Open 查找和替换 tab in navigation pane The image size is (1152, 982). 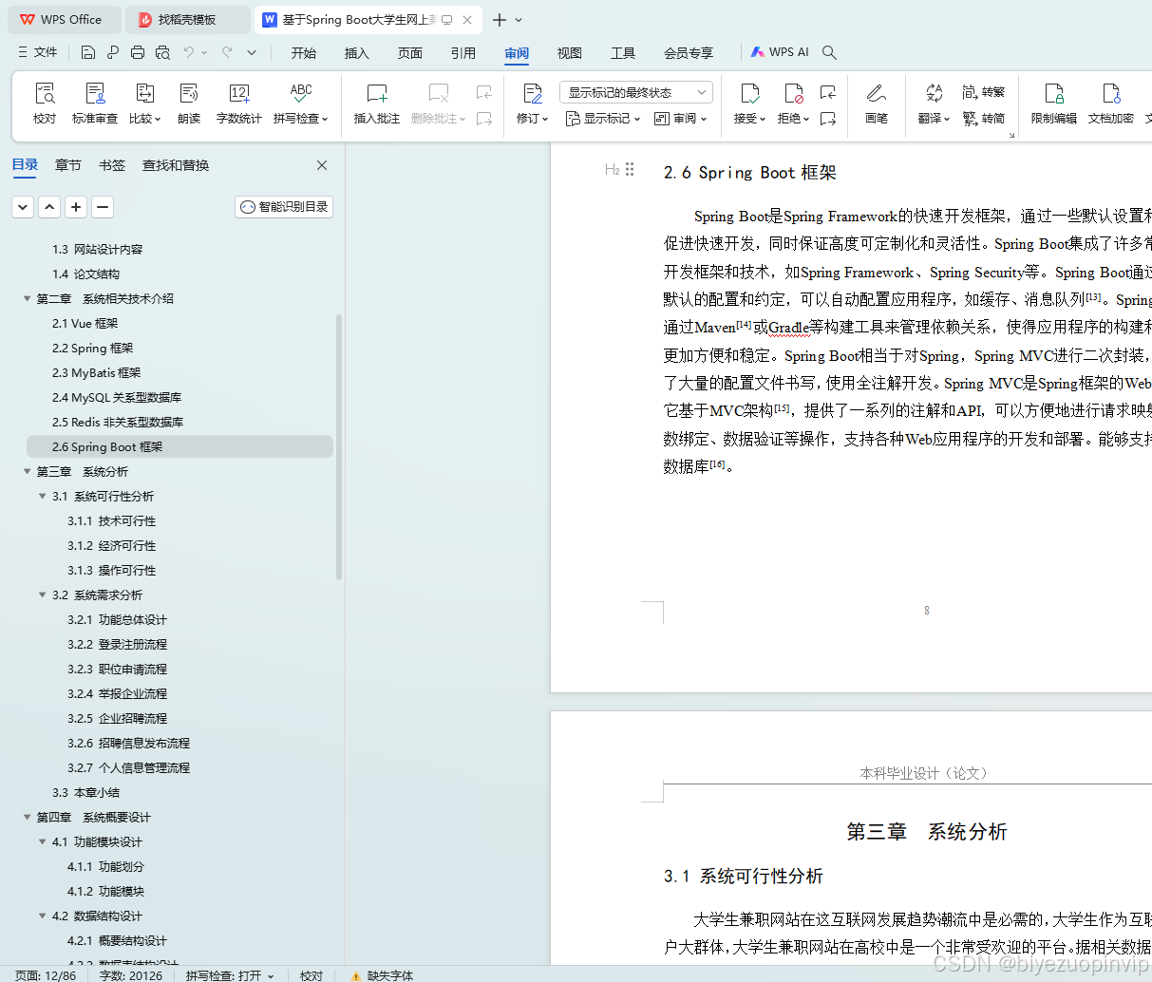[176, 165]
